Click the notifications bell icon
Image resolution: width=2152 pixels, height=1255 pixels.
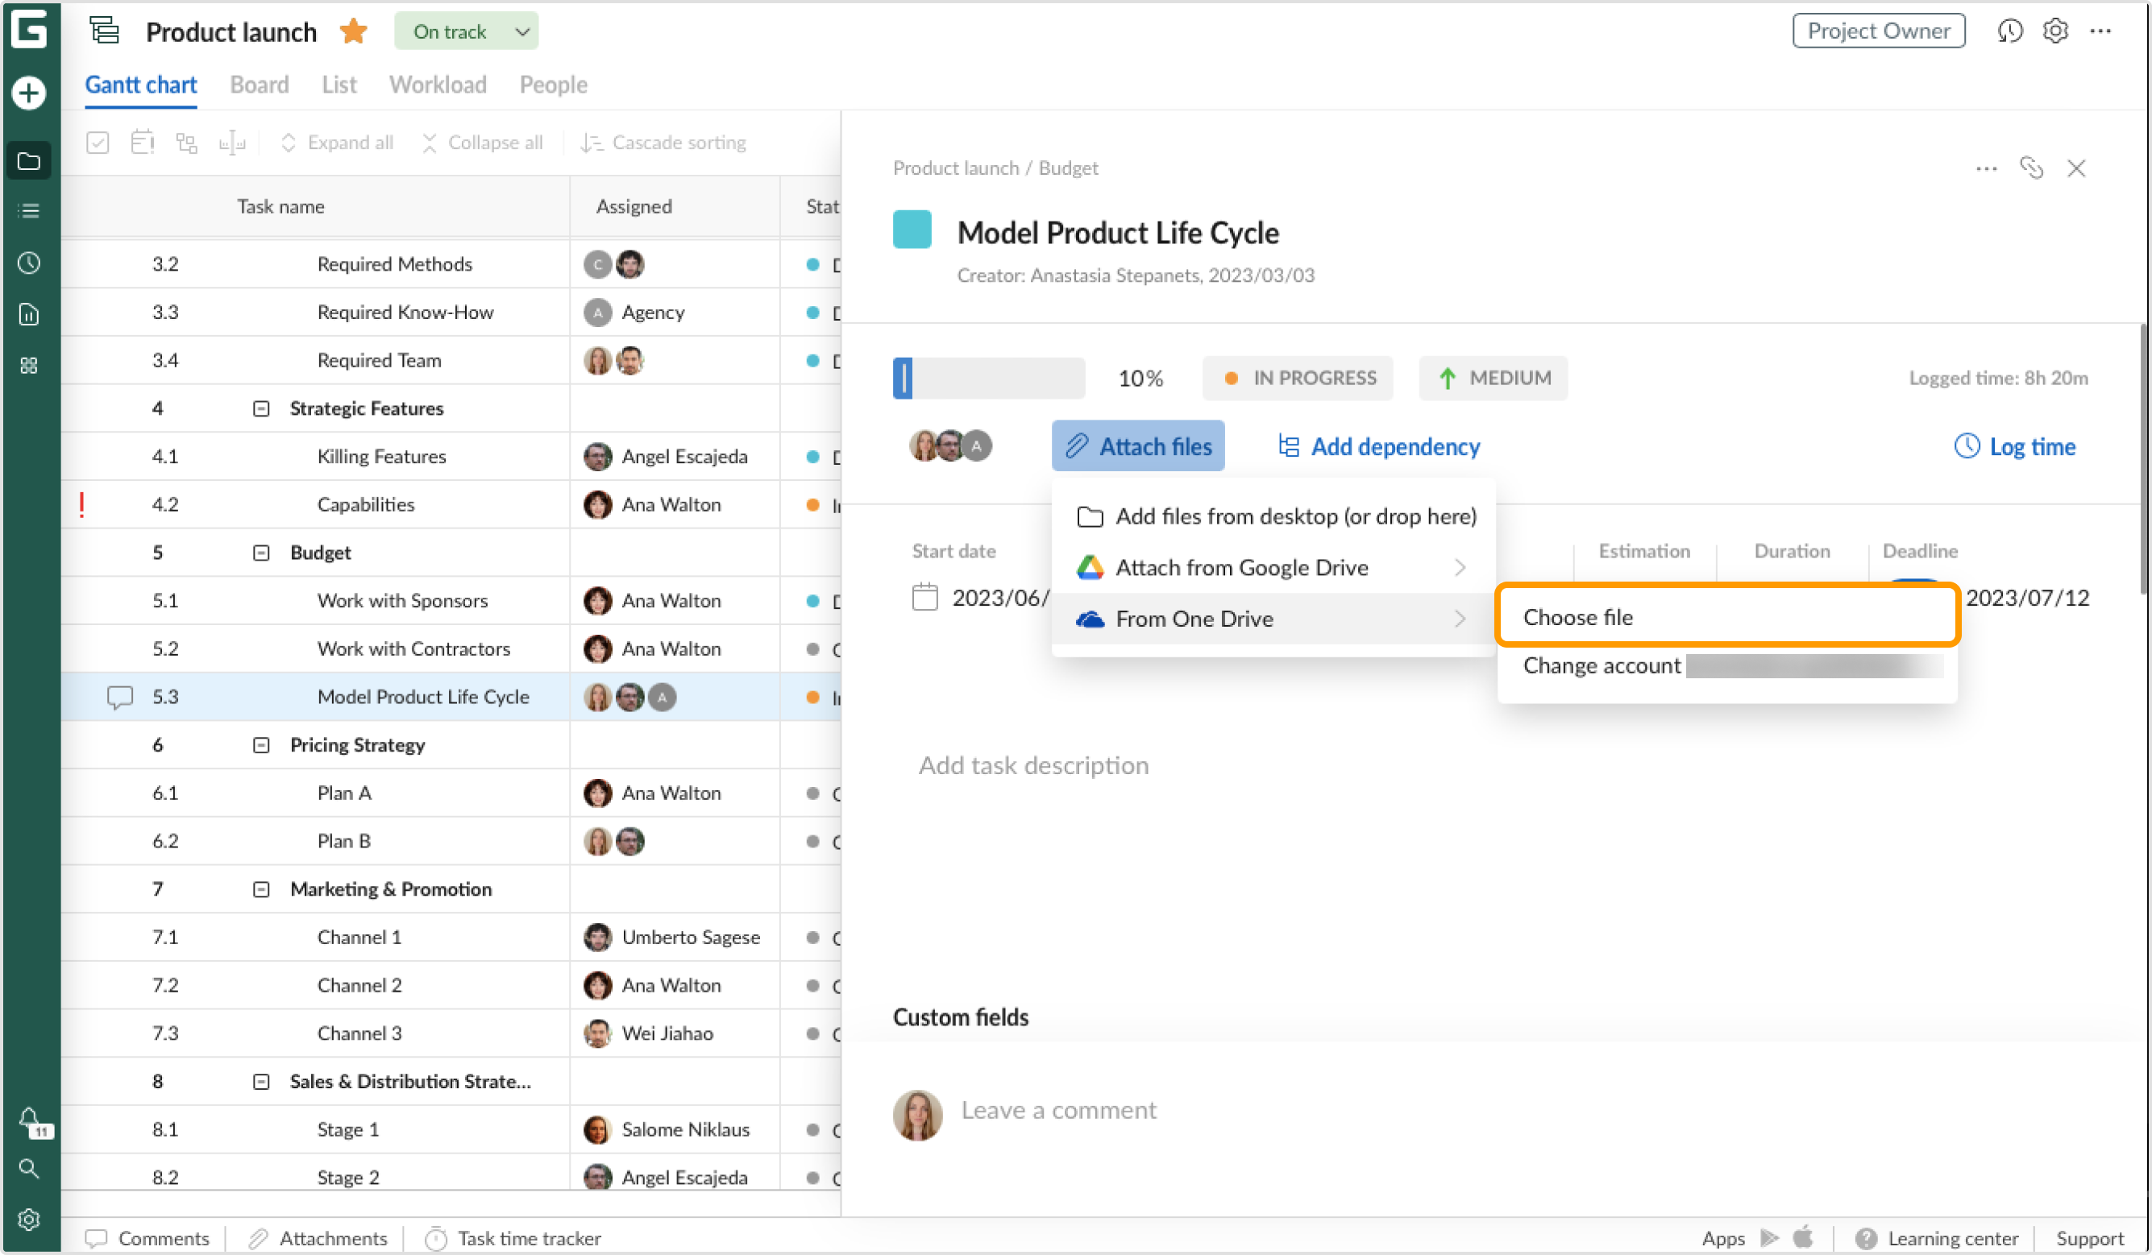29,1118
